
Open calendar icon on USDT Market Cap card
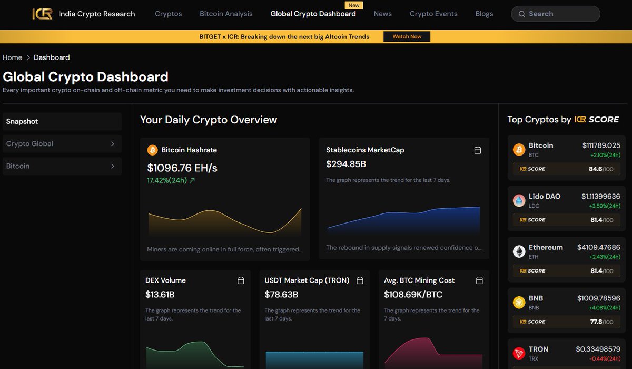coord(360,280)
